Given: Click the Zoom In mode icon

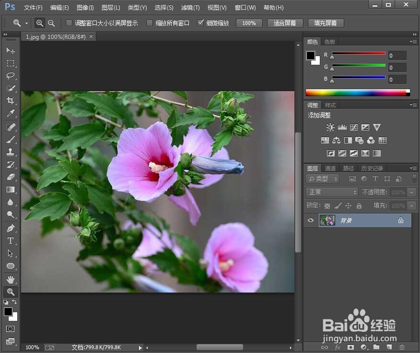Looking at the screenshot, I should coord(40,23).
